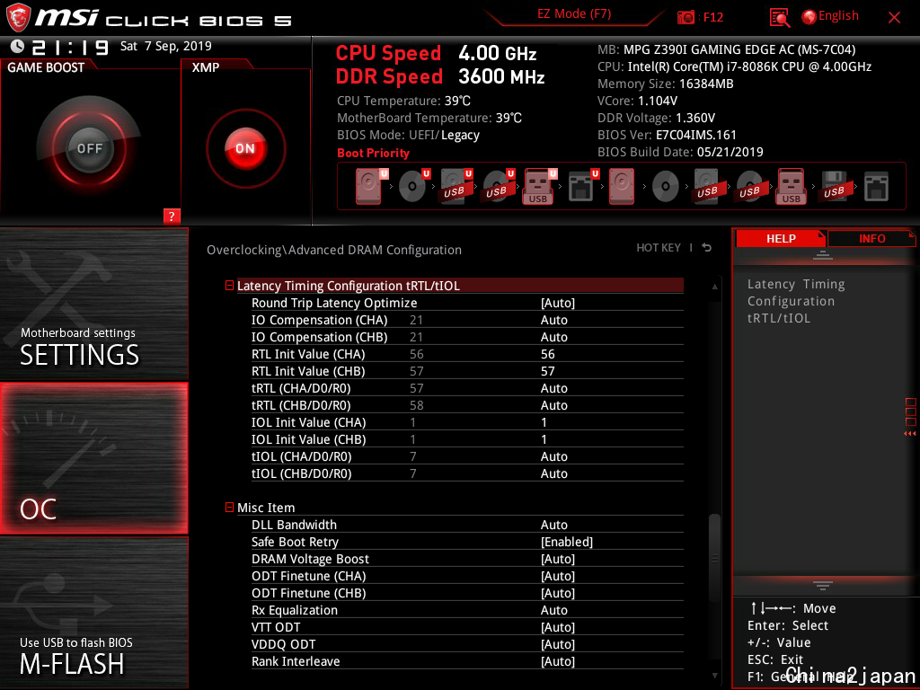The height and width of the screenshot is (690, 920).
Task: Select IOL Init Value (CHB) field showing 1
Action: click(x=544, y=438)
